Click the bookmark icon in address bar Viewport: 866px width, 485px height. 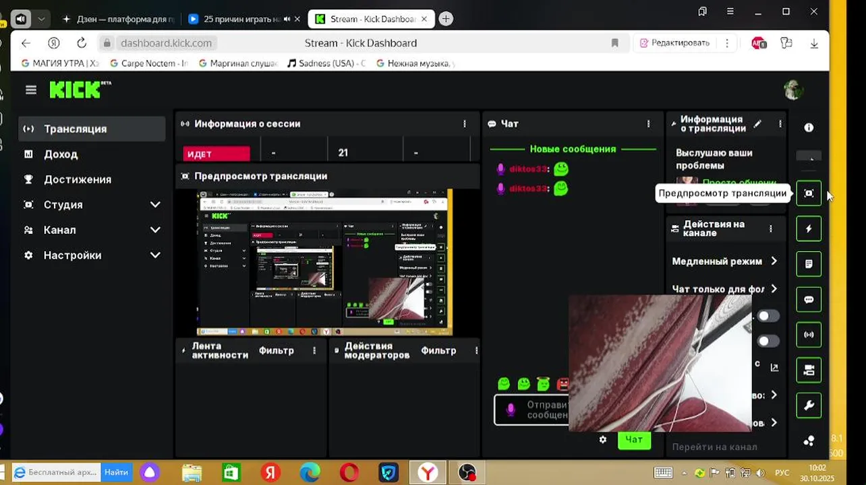coord(614,43)
